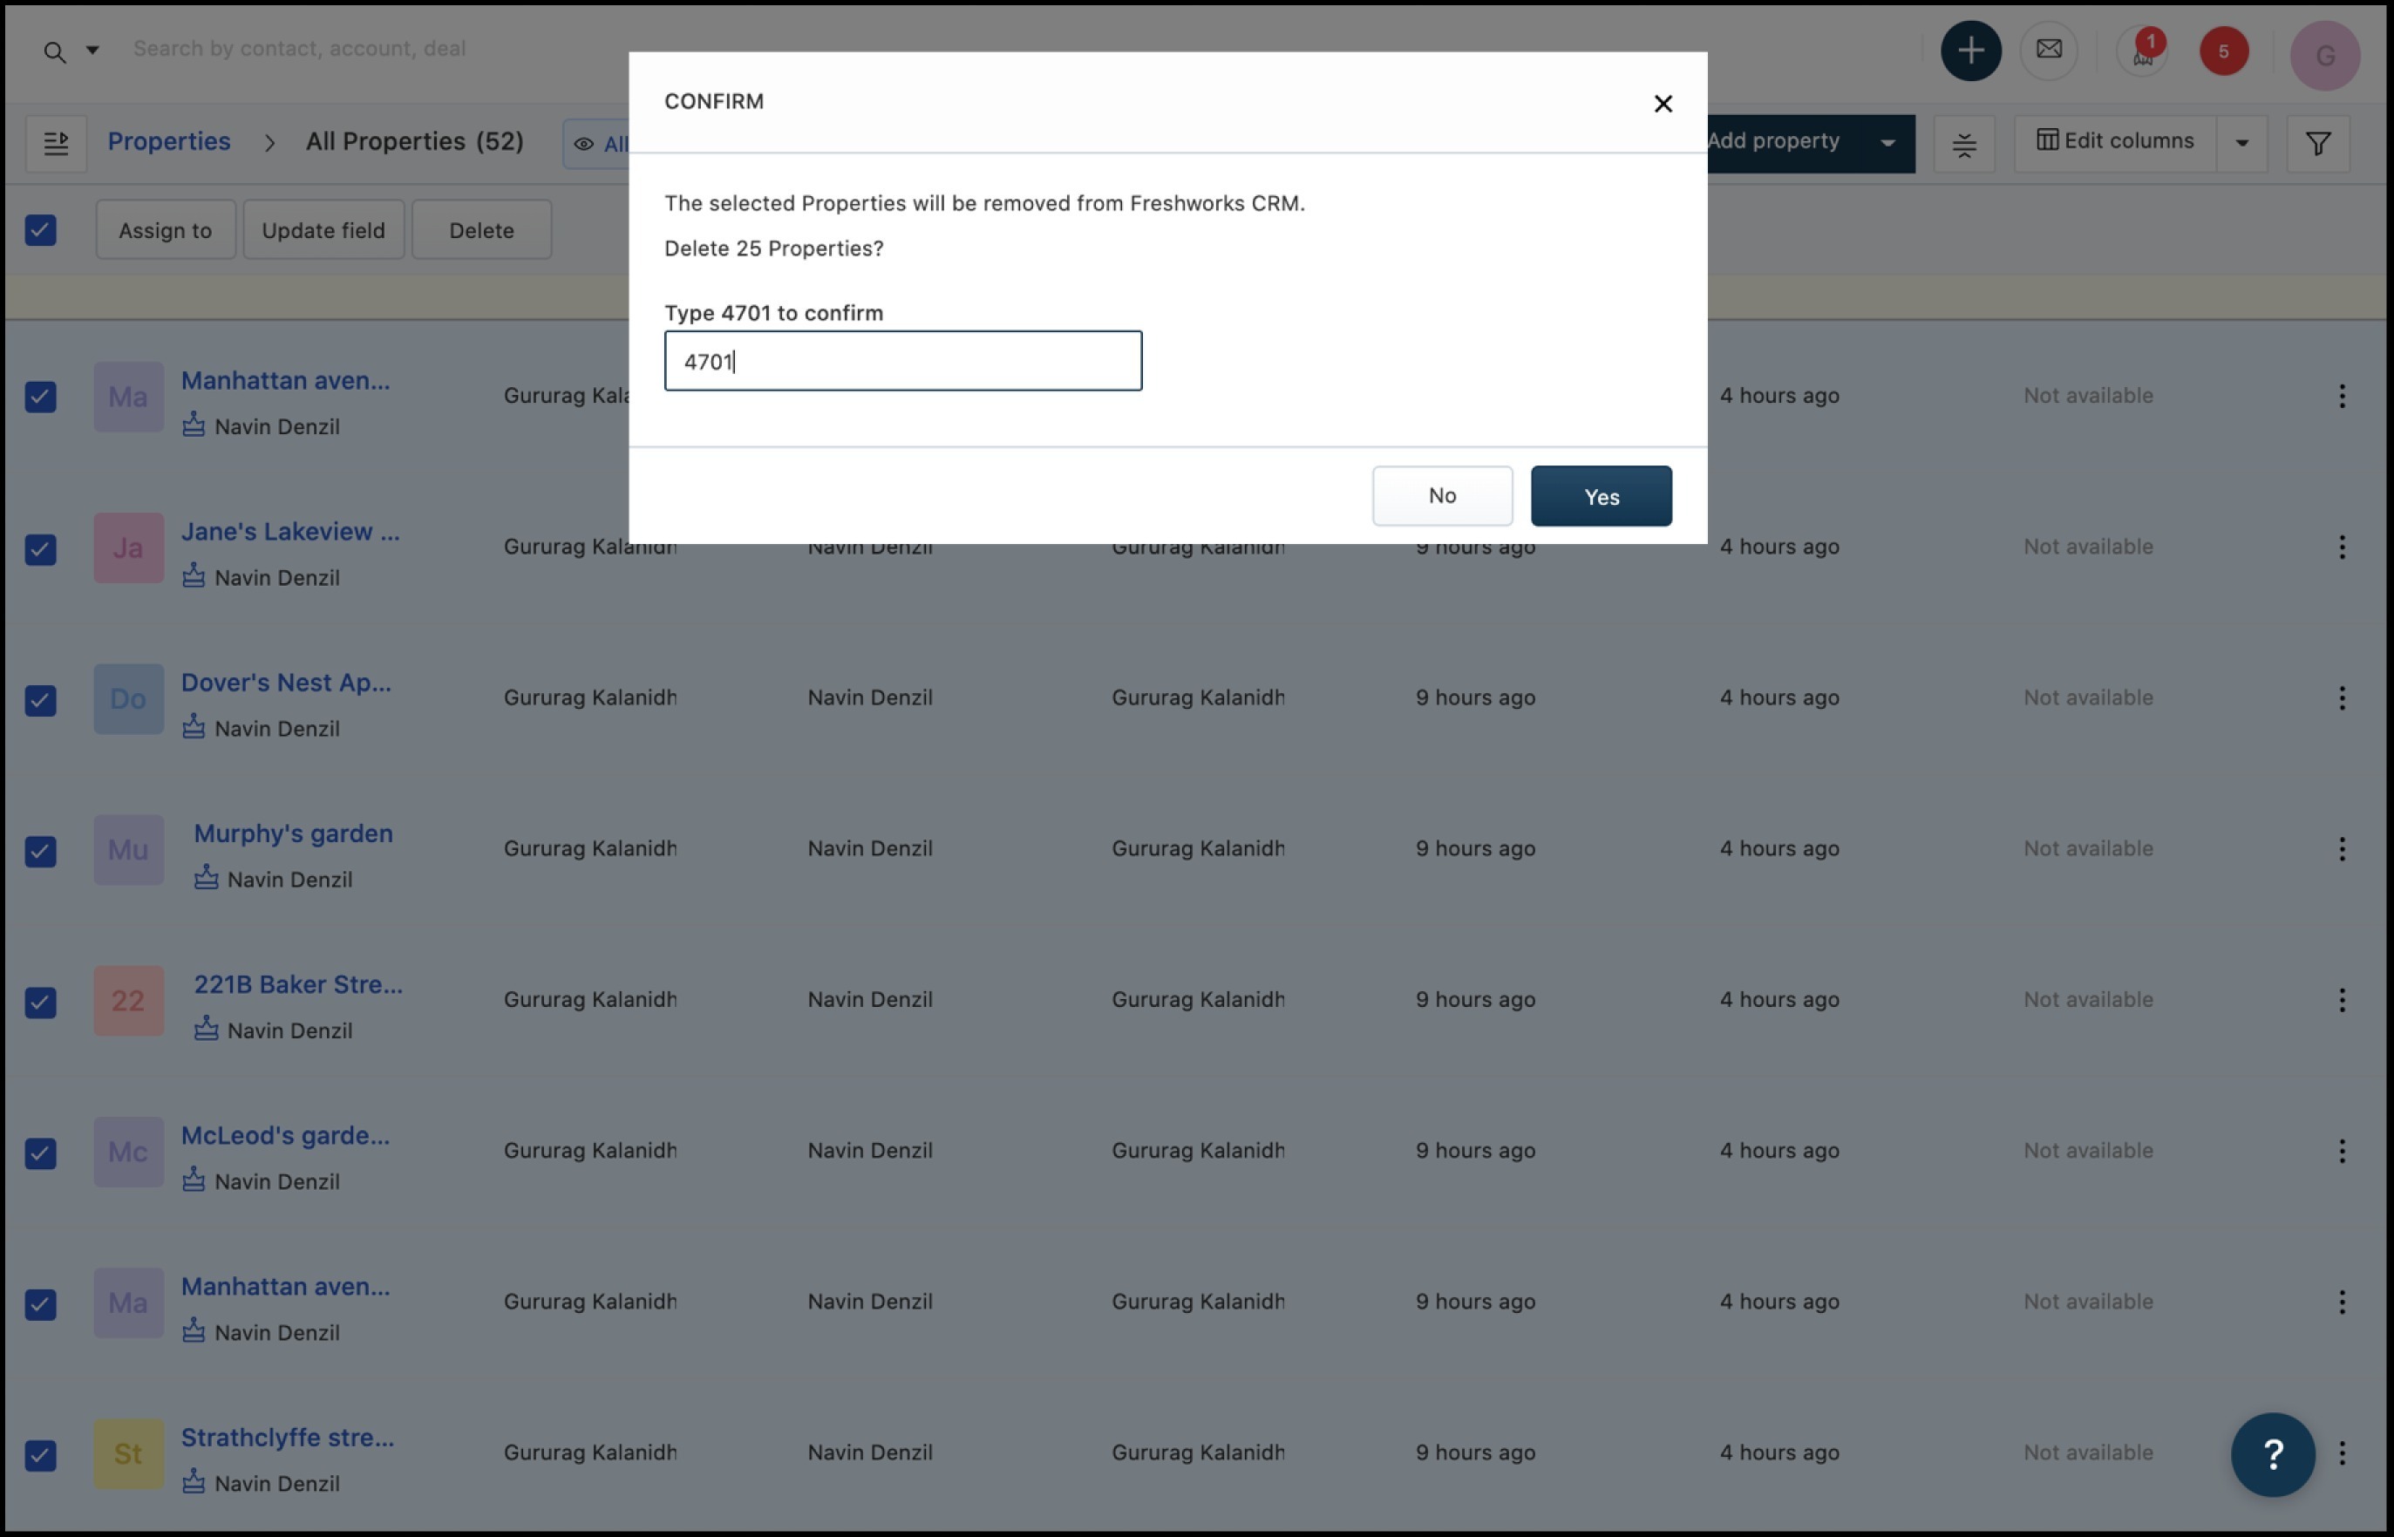The height and width of the screenshot is (1537, 2394).
Task: Expand the Add property dropdown arrow
Action: [1887, 144]
